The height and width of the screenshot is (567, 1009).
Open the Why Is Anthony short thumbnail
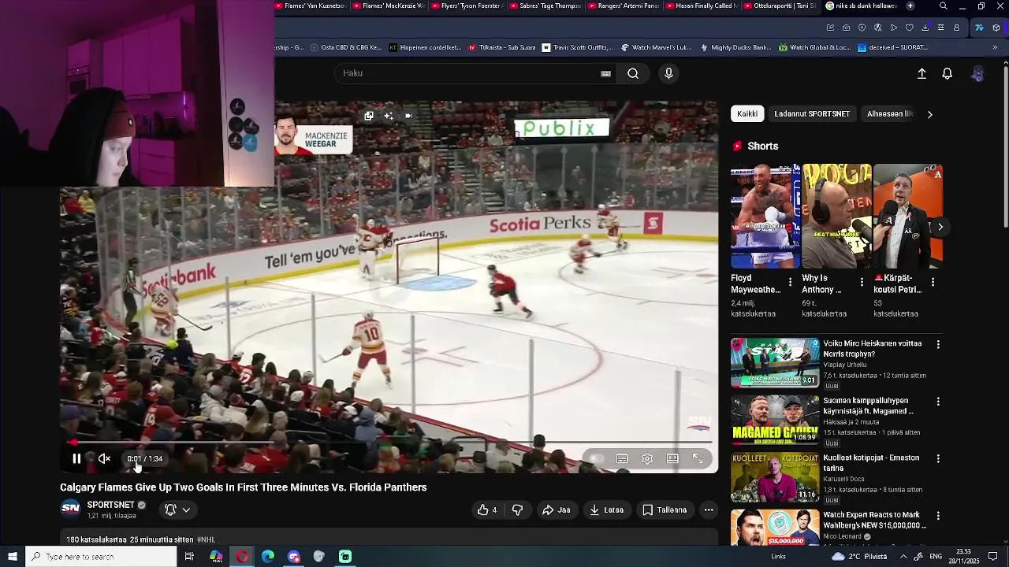click(836, 216)
